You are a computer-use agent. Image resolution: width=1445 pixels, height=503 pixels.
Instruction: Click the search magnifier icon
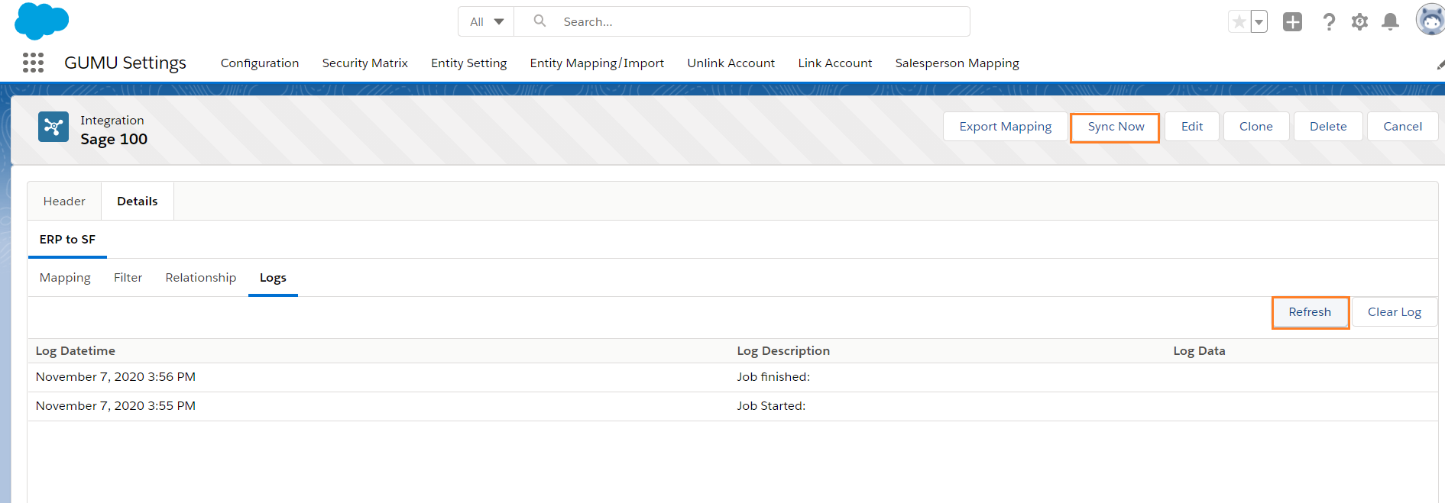click(x=539, y=21)
